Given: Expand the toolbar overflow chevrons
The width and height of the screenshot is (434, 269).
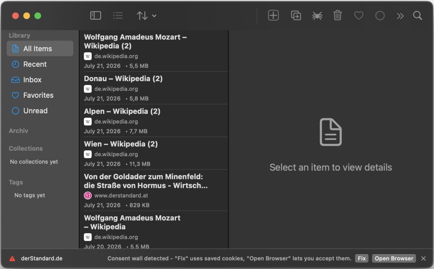Looking at the screenshot, I should click(400, 16).
